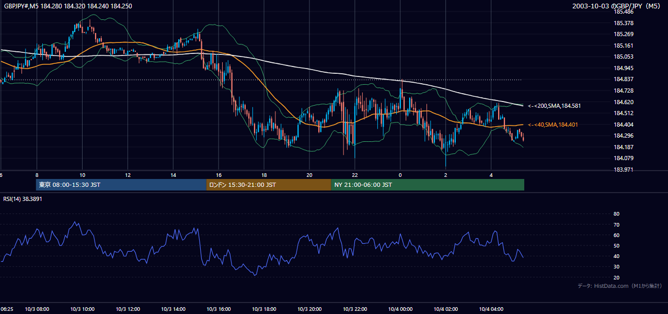Click the price axis value 184.945
This screenshot has height=314, width=668.
(624, 68)
